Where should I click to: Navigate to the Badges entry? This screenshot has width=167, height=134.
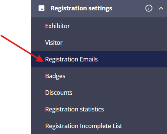click(x=99, y=76)
